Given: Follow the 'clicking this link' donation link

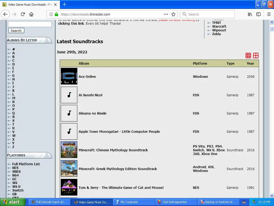Looking at the screenshot, I should coord(71,24).
